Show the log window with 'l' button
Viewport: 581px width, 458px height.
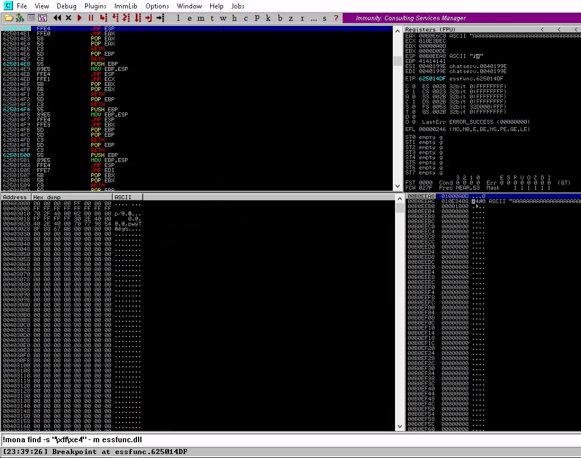point(179,18)
